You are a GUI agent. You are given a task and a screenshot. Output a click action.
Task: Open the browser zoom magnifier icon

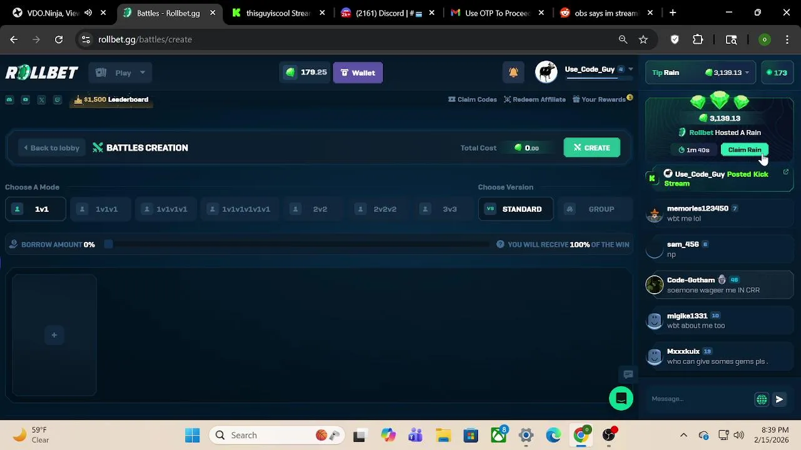pos(623,39)
